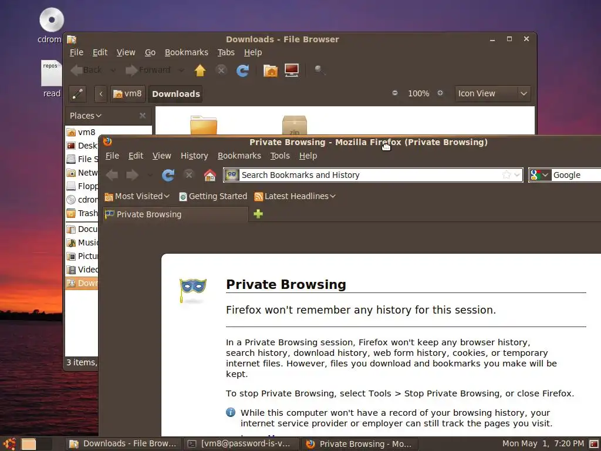
Task: Click the Firefox Stop button
Action: point(188,175)
